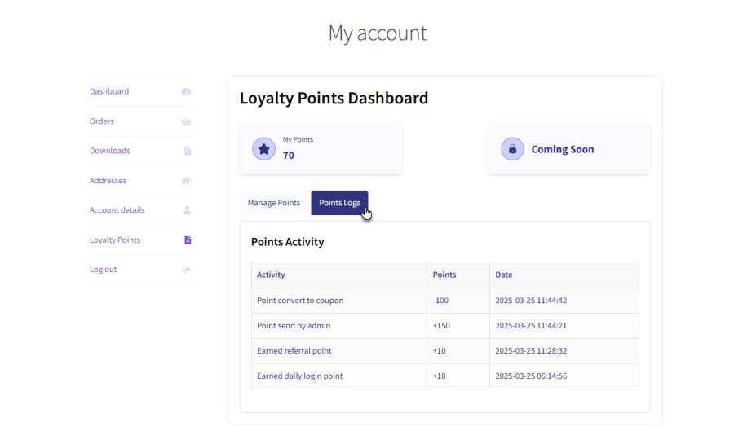Click the -100 points value
734x444 pixels.
click(x=440, y=301)
